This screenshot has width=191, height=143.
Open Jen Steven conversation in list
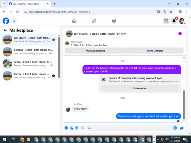(x=29, y=40)
